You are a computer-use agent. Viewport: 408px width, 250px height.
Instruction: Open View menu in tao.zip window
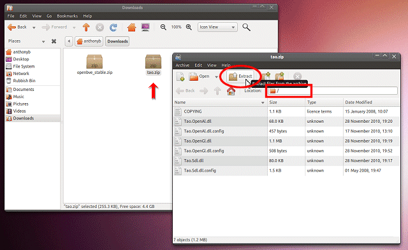pyautogui.click(x=212, y=65)
